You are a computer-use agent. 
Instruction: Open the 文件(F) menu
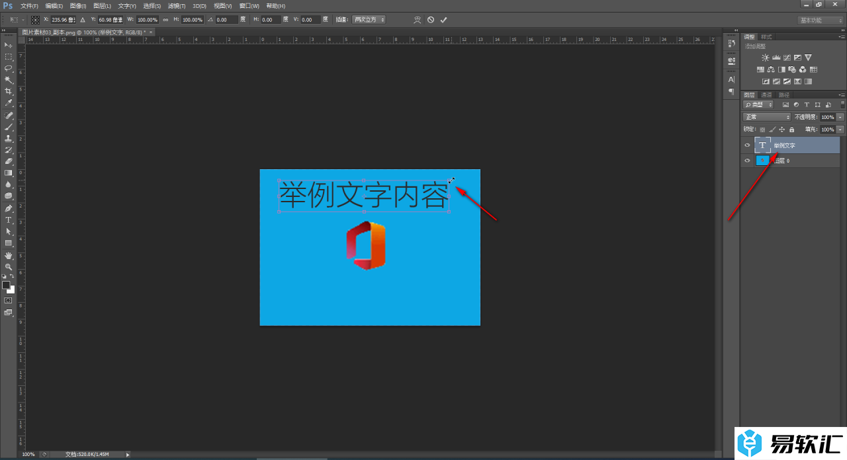point(29,5)
